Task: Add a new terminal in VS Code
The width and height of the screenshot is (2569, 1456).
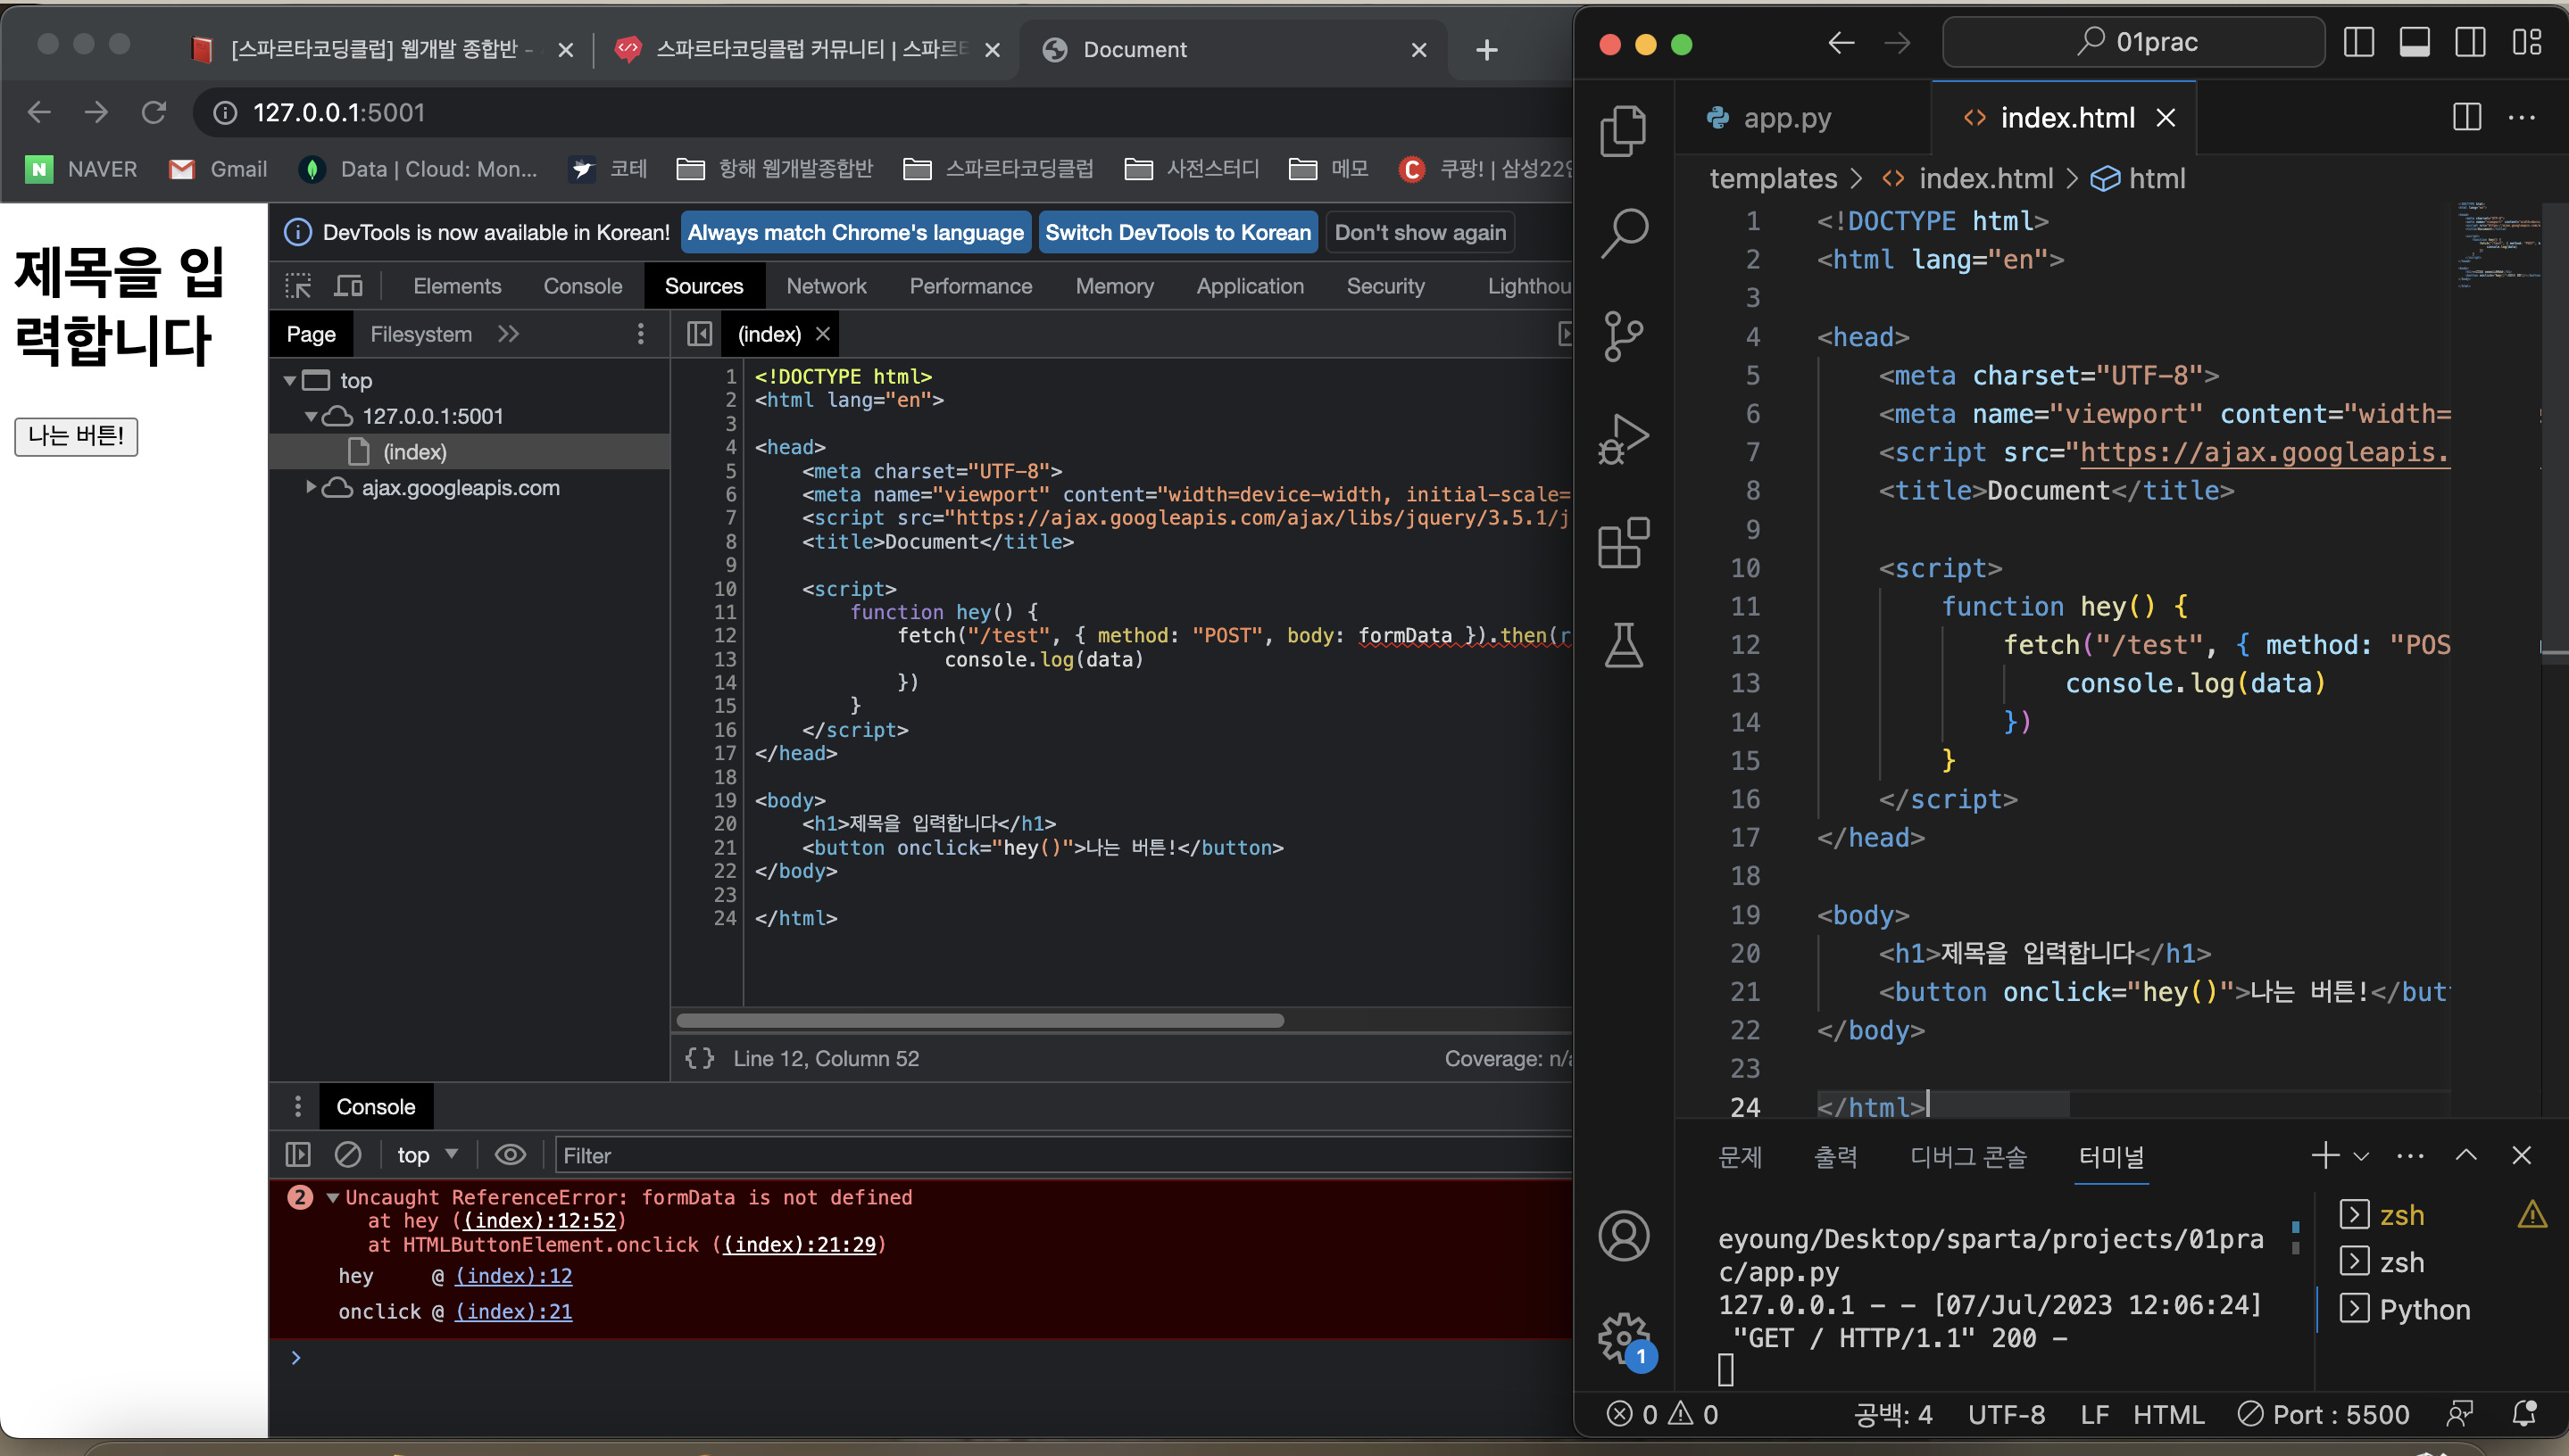Action: (x=2324, y=1155)
